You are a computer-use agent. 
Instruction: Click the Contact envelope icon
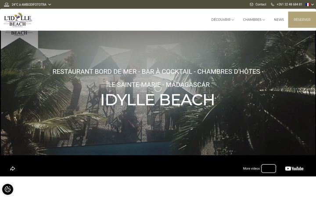(251, 4)
